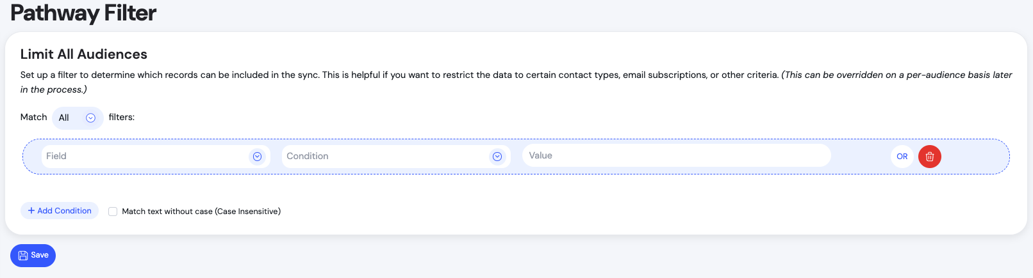Click the 'Limit All Audiences' heading
This screenshot has height=278, width=1033.
tap(84, 54)
